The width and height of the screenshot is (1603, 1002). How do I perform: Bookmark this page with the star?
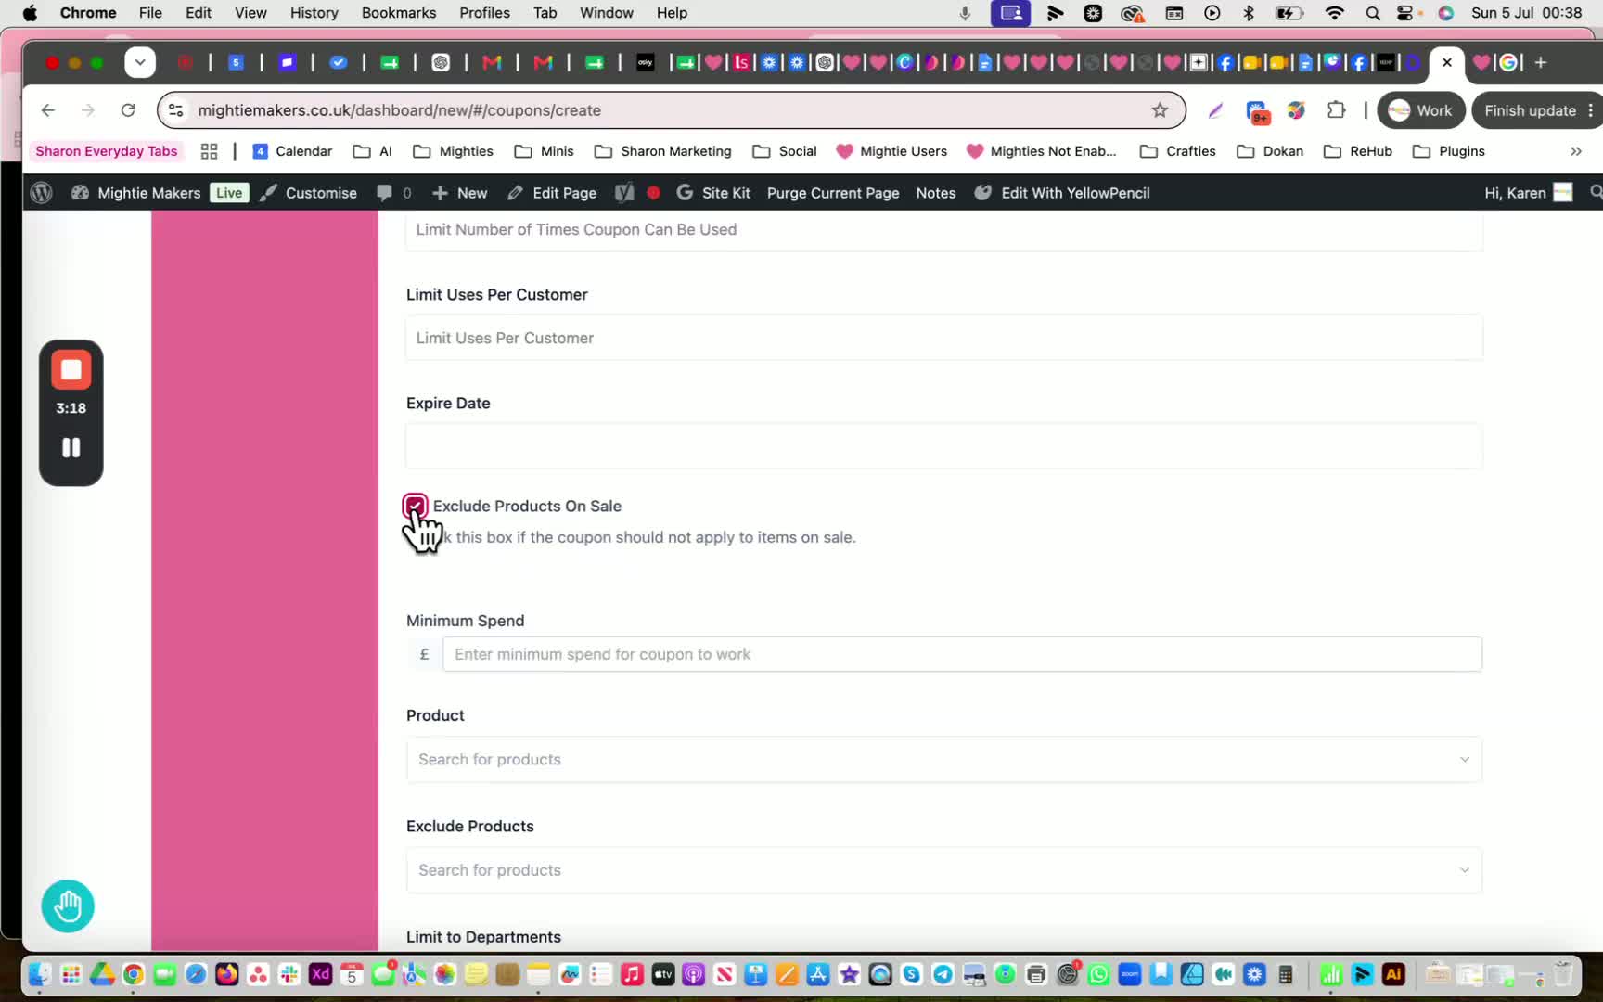click(1160, 110)
